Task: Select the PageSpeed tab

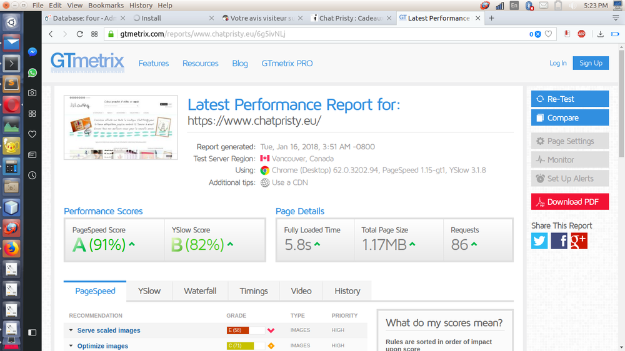Action: pos(95,291)
